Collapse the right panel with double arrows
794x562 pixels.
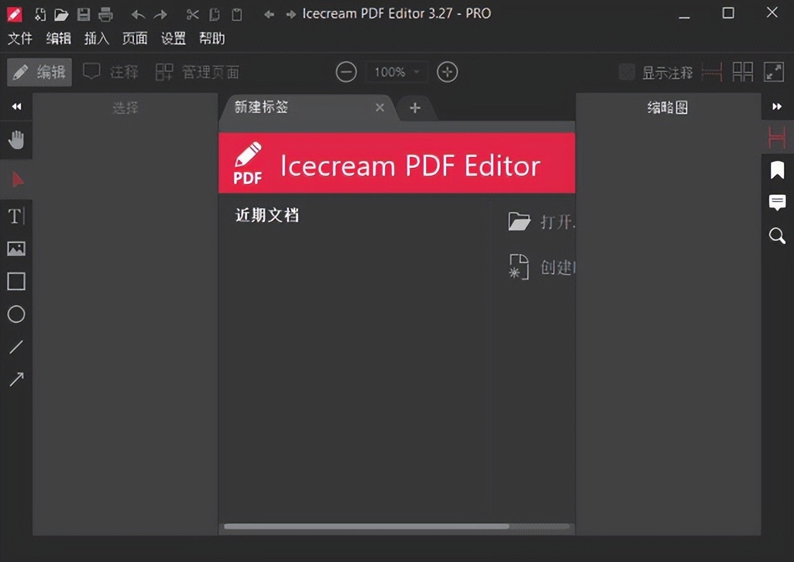[777, 107]
